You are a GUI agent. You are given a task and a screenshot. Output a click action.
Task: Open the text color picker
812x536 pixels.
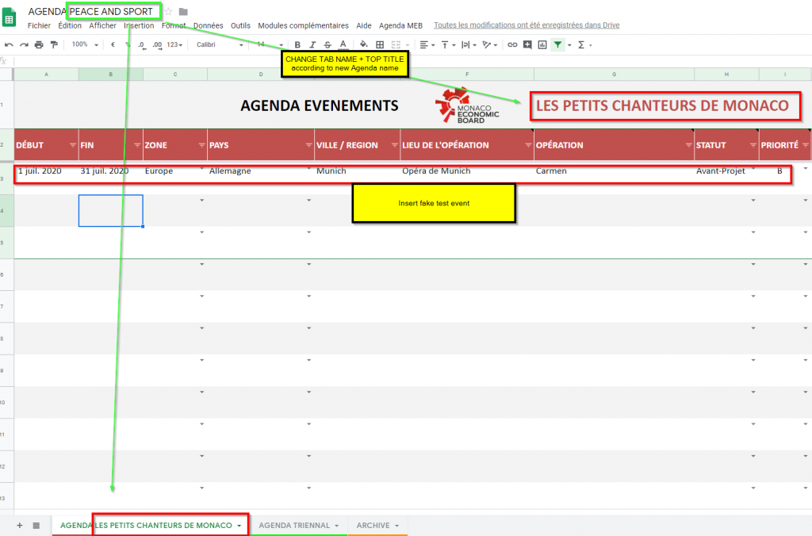pyautogui.click(x=343, y=44)
